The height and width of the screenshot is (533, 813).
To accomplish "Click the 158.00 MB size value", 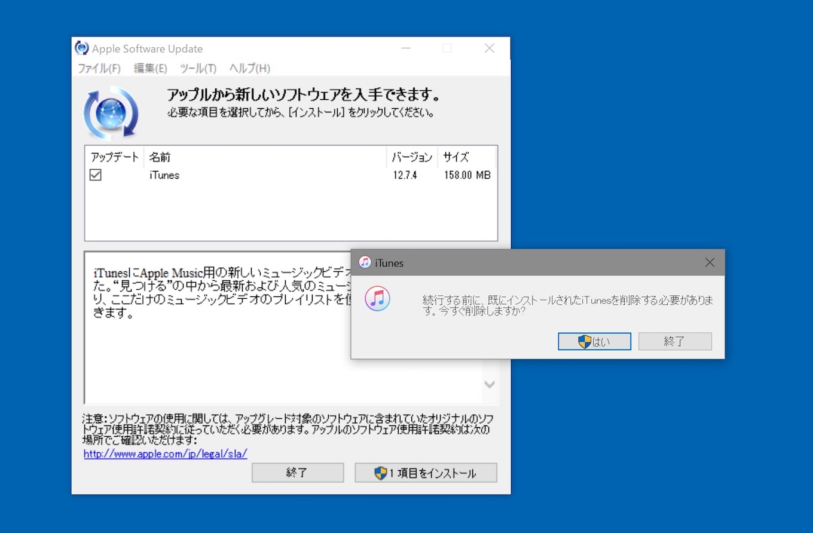I will tap(467, 175).
